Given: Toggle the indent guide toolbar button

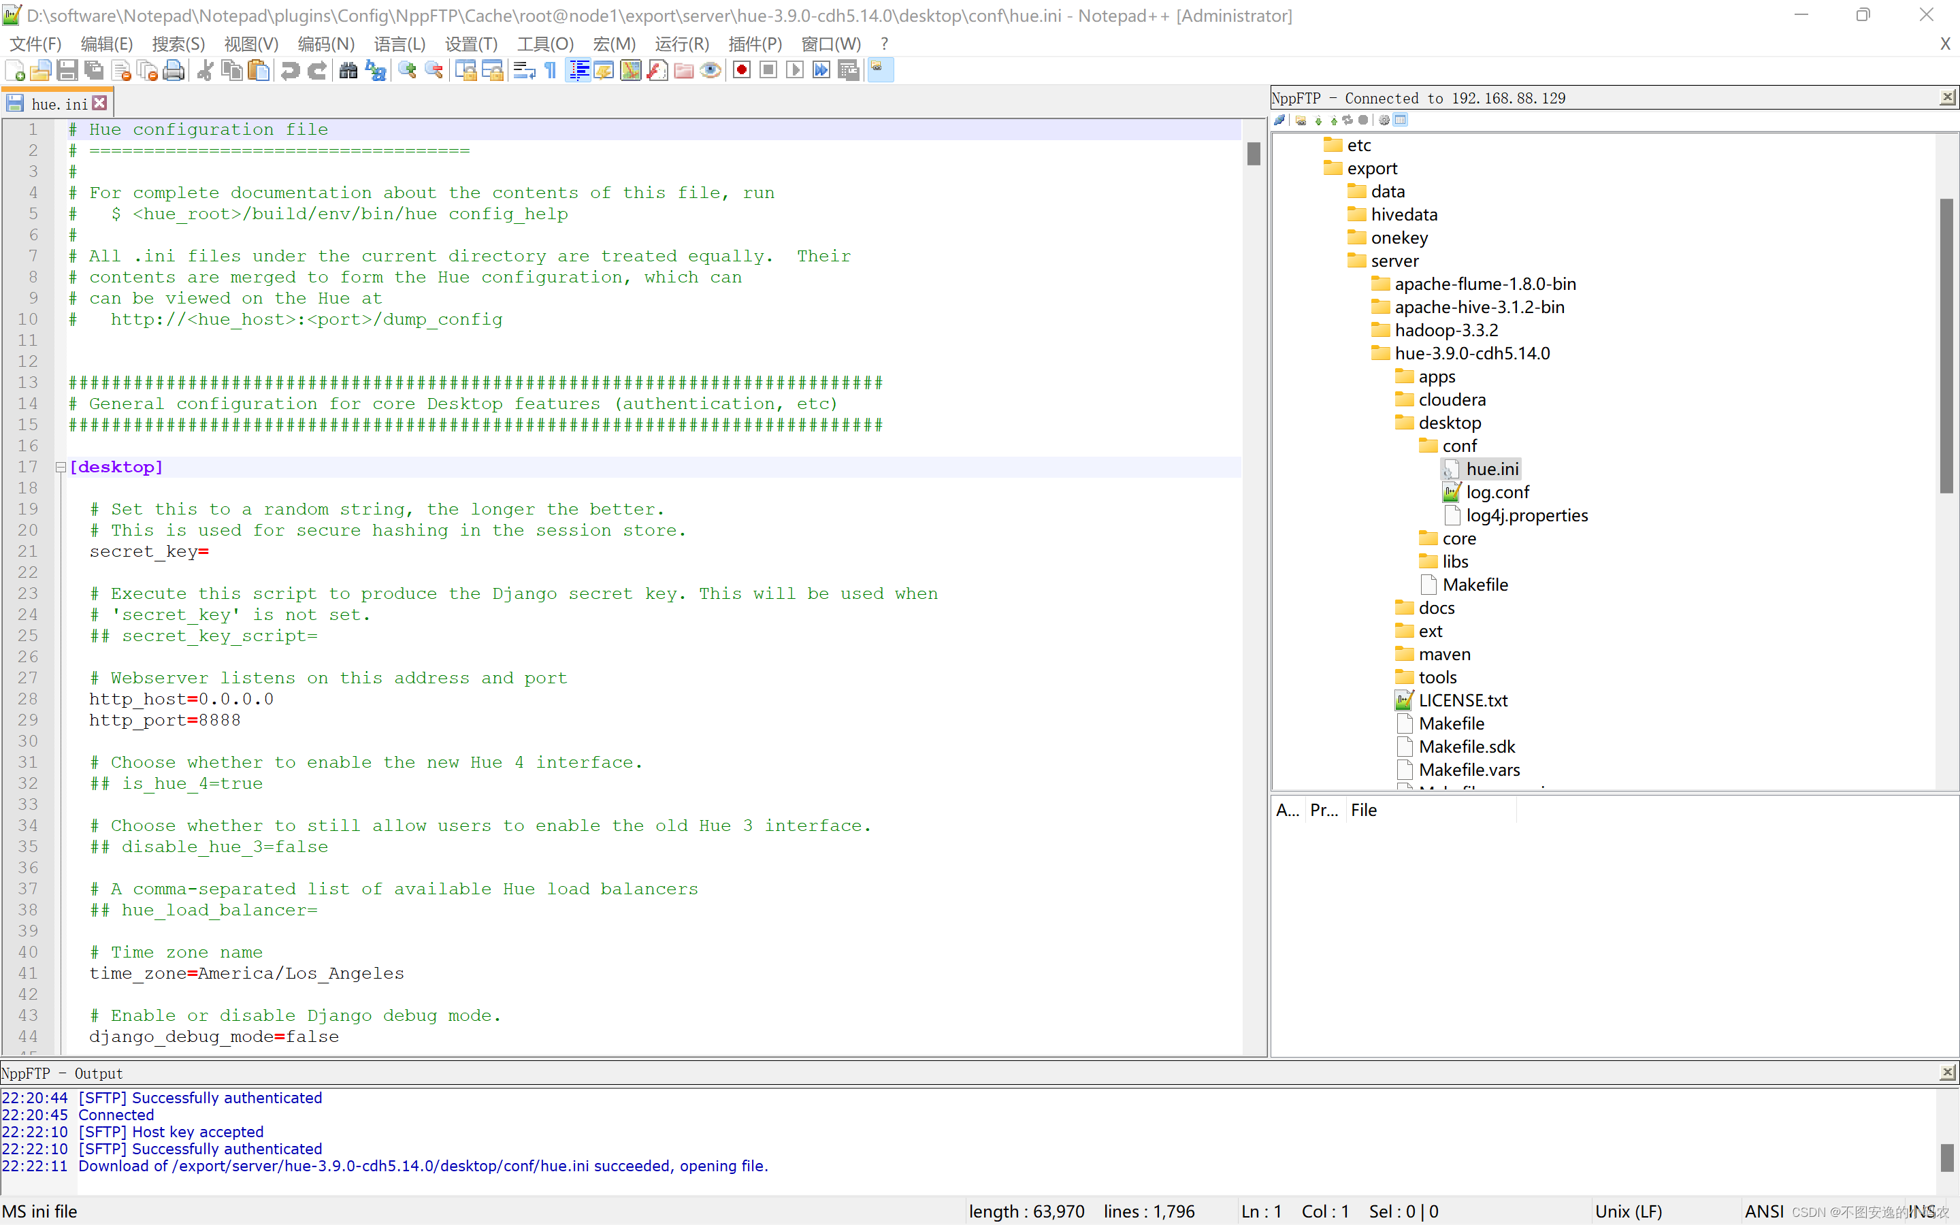Looking at the screenshot, I should [x=578, y=71].
